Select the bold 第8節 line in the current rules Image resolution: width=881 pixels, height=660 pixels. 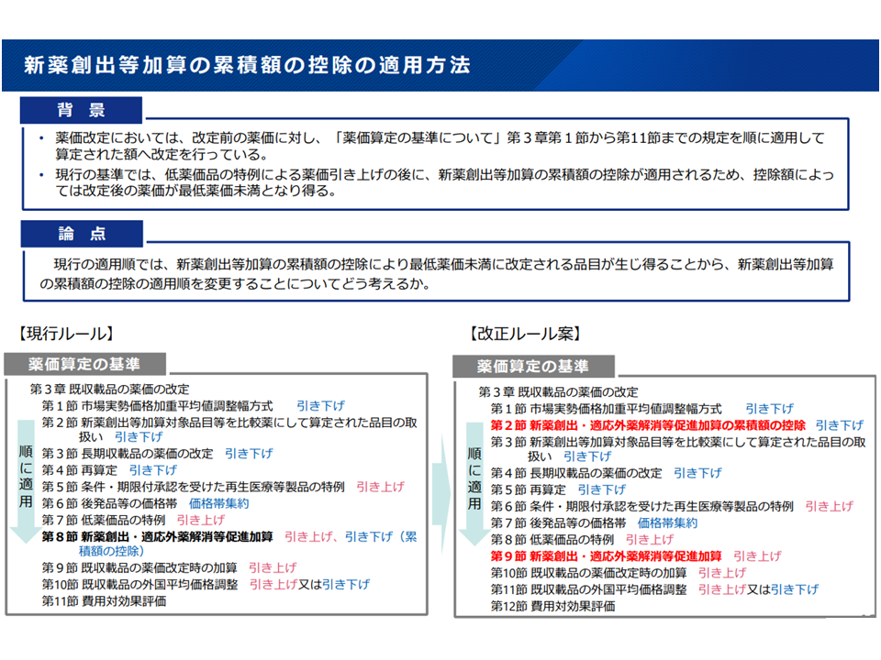(158, 537)
